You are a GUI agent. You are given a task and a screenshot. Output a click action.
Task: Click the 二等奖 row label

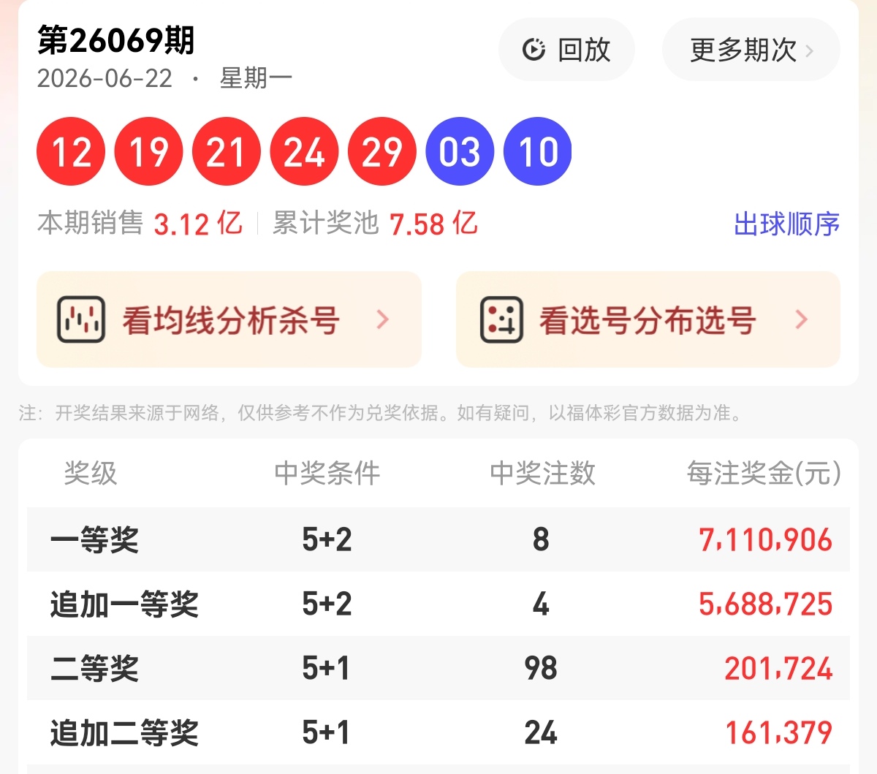coord(94,669)
